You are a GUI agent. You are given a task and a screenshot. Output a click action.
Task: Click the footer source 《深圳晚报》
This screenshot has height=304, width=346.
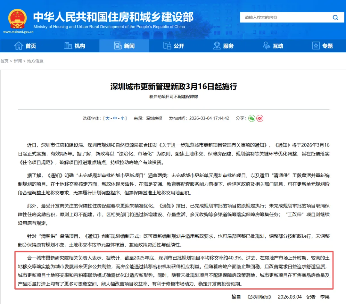pyautogui.click(x=259, y=297)
